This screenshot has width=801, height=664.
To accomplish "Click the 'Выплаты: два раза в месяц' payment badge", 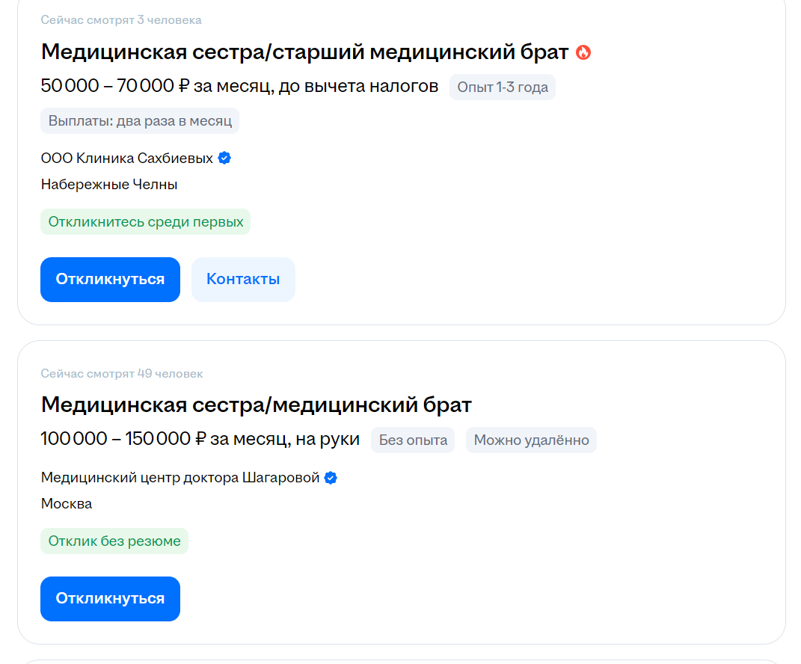I will click(x=139, y=120).
